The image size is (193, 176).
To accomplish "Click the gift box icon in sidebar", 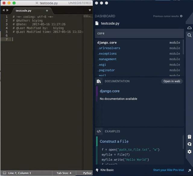I will tap(189, 136).
